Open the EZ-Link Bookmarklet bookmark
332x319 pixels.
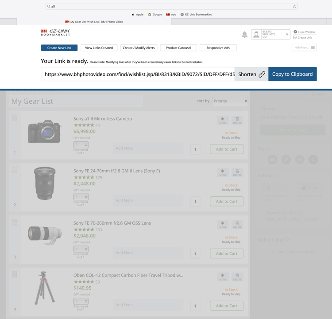coord(196,15)
